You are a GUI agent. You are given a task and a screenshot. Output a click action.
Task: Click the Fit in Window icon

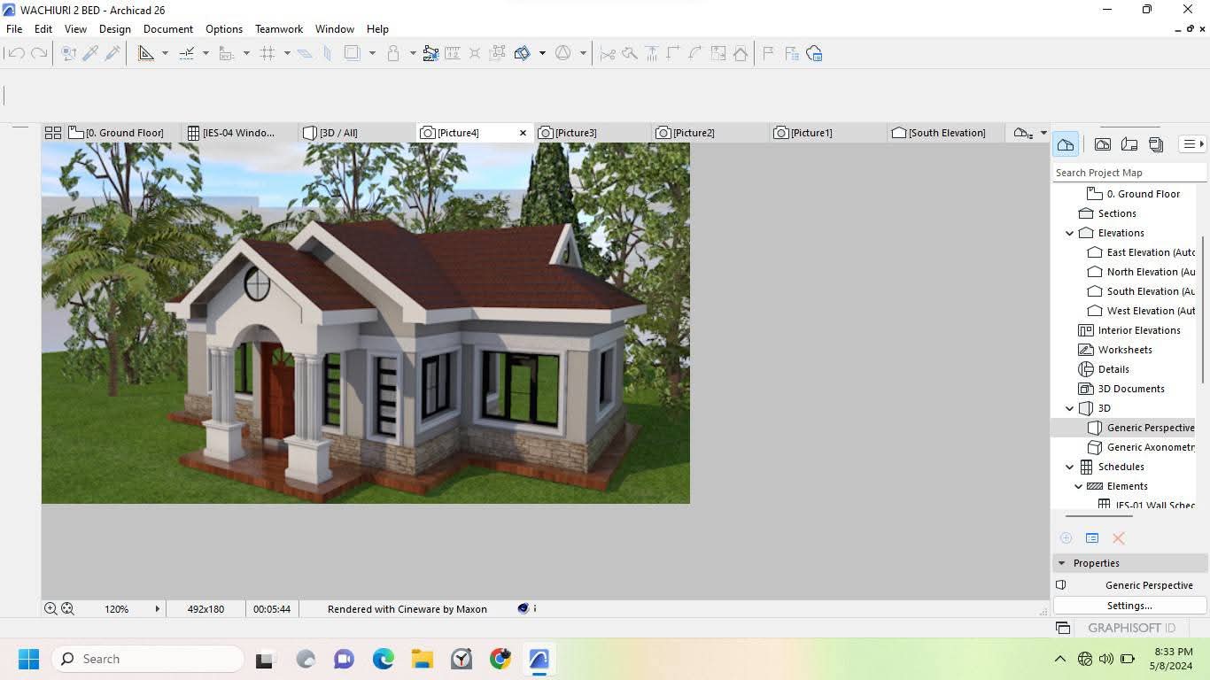(x=67, y=609)
